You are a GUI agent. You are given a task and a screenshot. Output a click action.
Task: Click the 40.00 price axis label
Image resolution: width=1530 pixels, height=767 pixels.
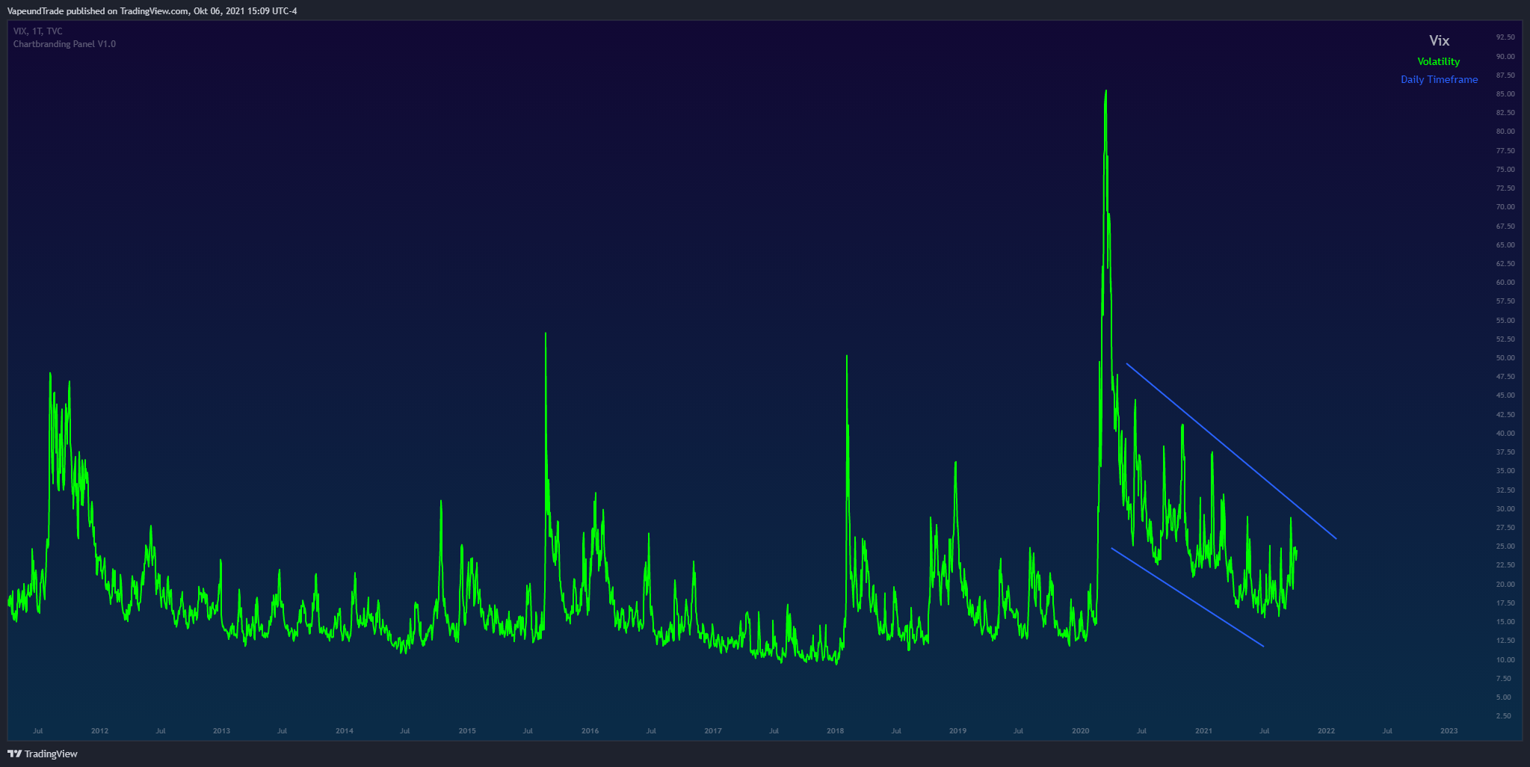[1505, 434]
